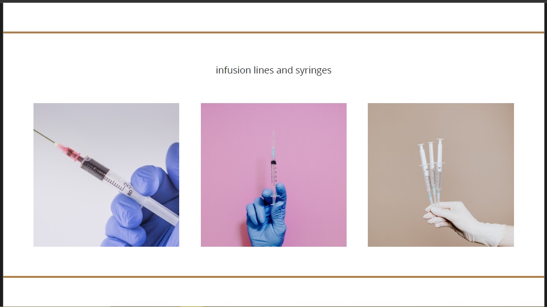This screenshot has height=307, width=547.
Task: Click blank footer area below bottom divider
Action: [273, 292]
